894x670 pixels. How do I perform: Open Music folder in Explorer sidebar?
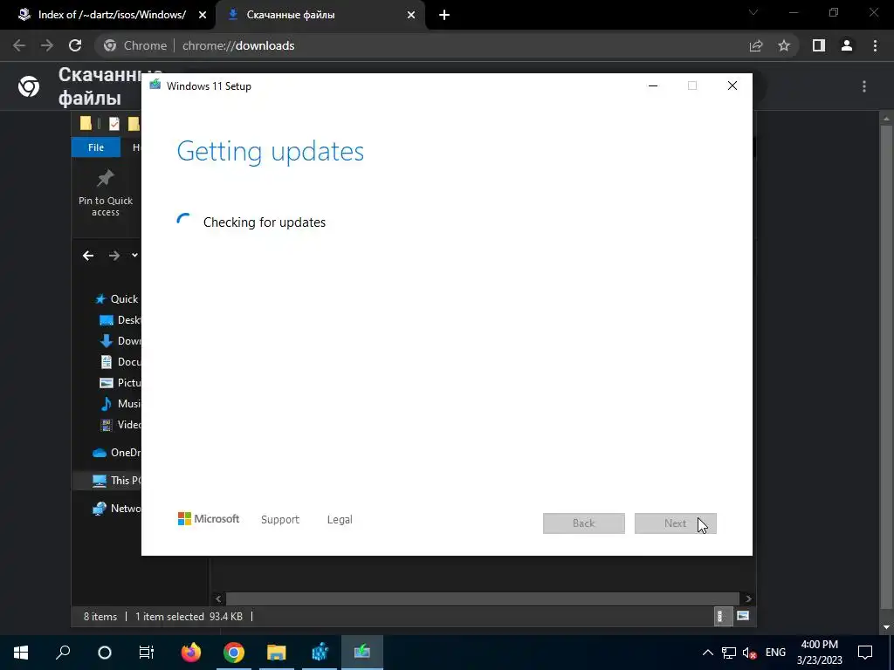click(x=120, y=403)
